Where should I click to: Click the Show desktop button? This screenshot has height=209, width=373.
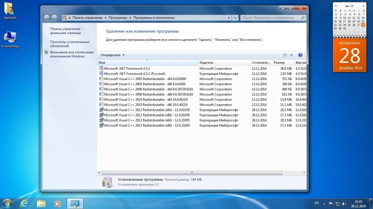pyautogui.click(x=371, y=203)
